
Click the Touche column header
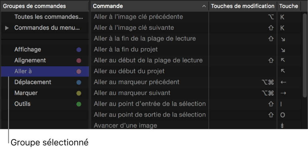point(288,6)
